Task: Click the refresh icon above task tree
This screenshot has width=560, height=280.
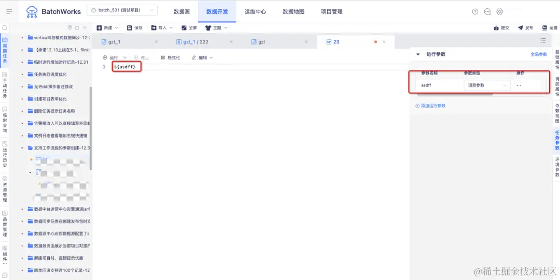Action: pyautogui.click(x=77, y=27)
